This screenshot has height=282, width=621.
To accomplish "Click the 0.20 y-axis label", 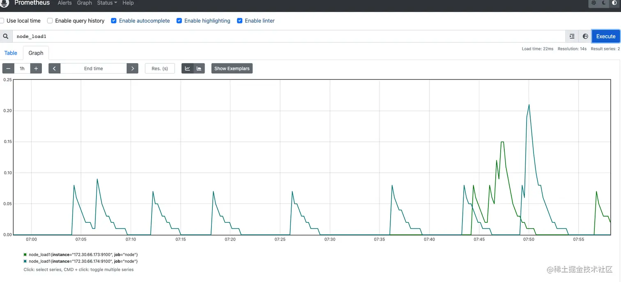I will click(x=7, y=111).
